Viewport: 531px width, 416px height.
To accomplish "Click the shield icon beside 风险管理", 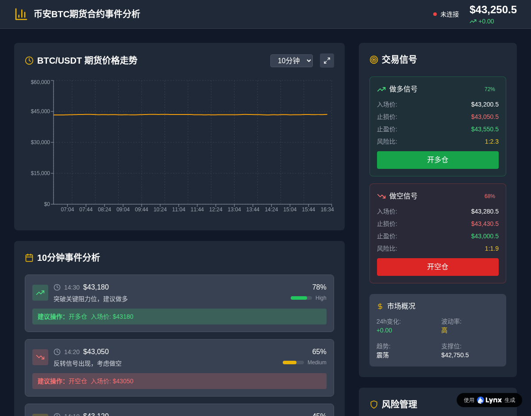I will pyautogui.click(x=374, y=405).
